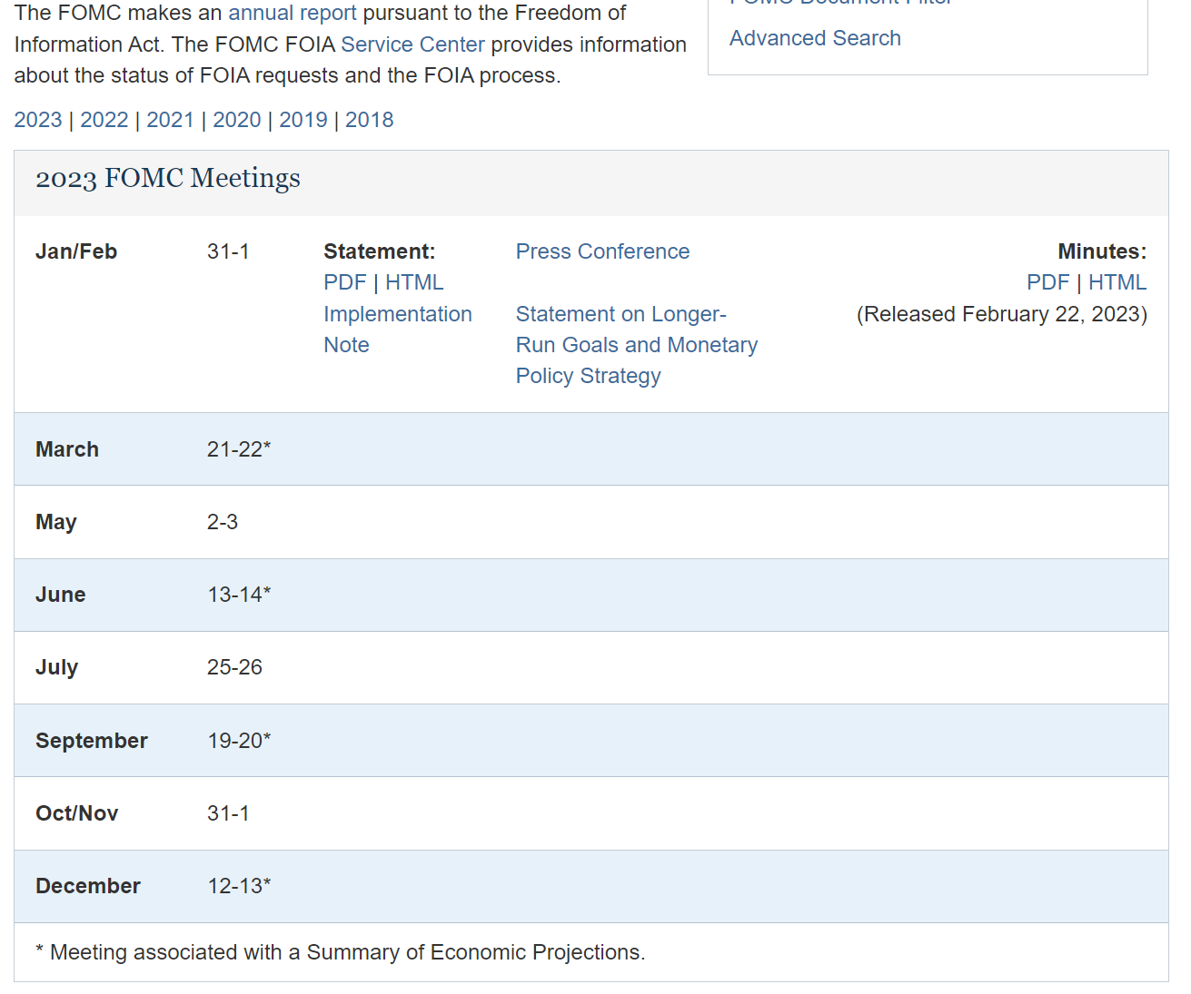Open the Jan/Feb Statement PDF
Viewport: 1191px width, 994px height.
pos(345,282)
